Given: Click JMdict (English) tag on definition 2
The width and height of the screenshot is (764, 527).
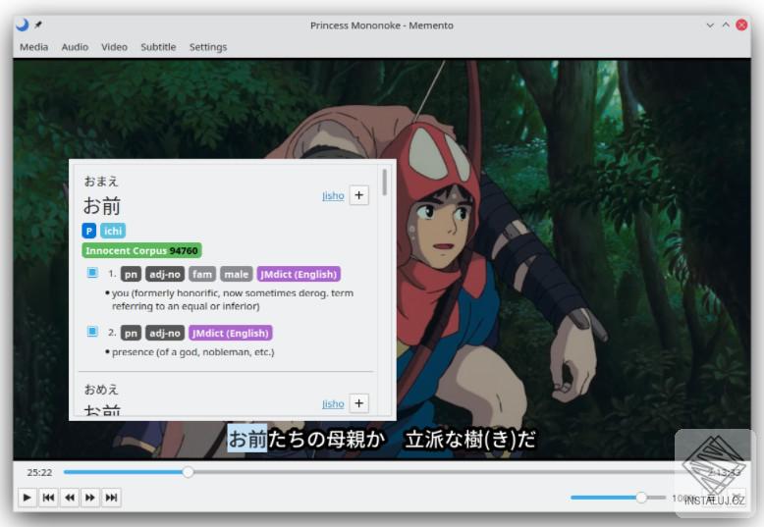Looking at the screenshot, I should (x=231, y=333).
